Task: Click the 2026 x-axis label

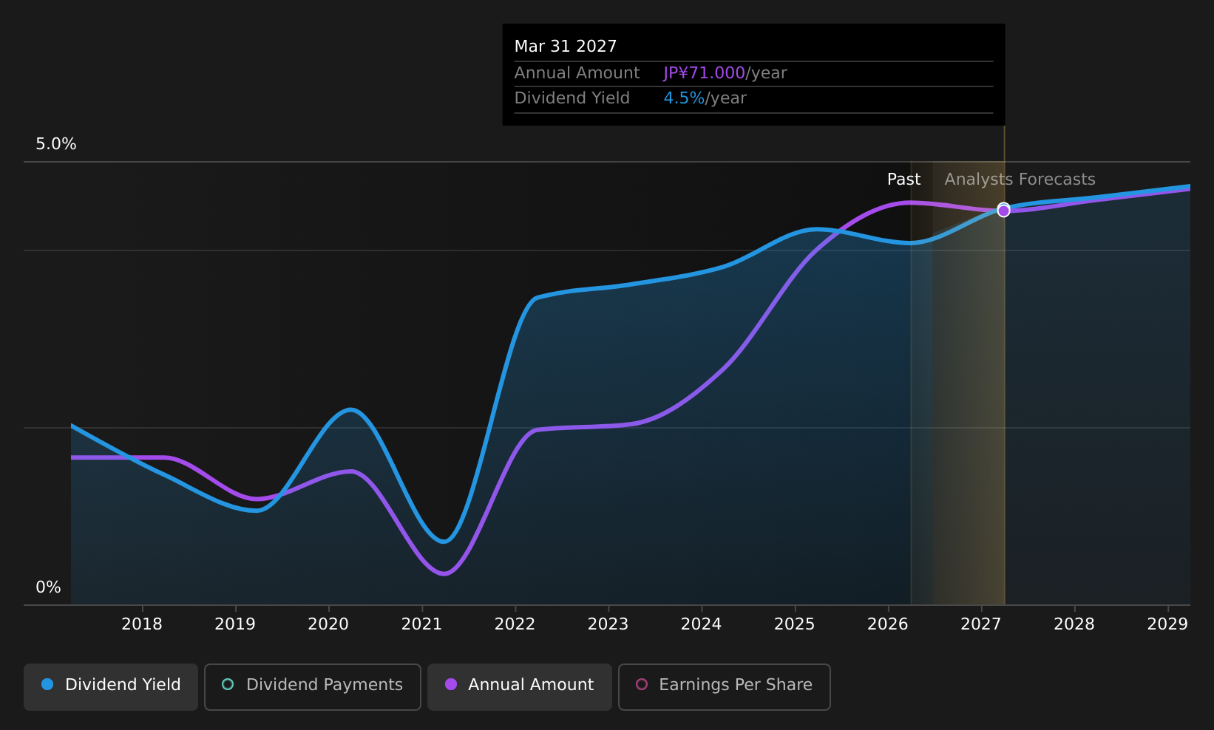Action: pyautogui.click(x=887, y=624)
